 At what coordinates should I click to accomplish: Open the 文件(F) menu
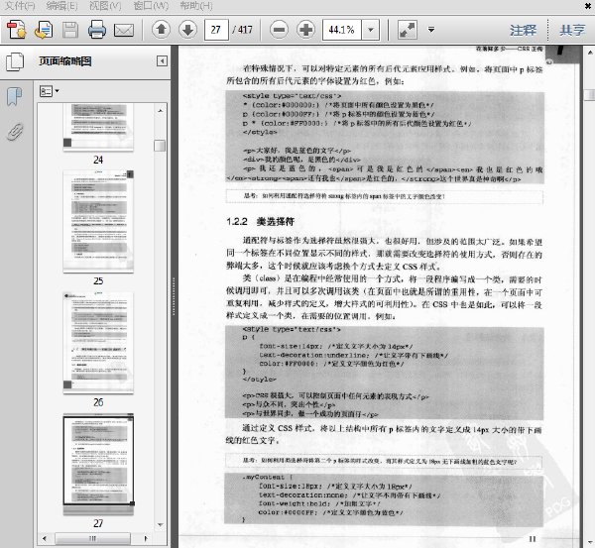coord(20,6)
